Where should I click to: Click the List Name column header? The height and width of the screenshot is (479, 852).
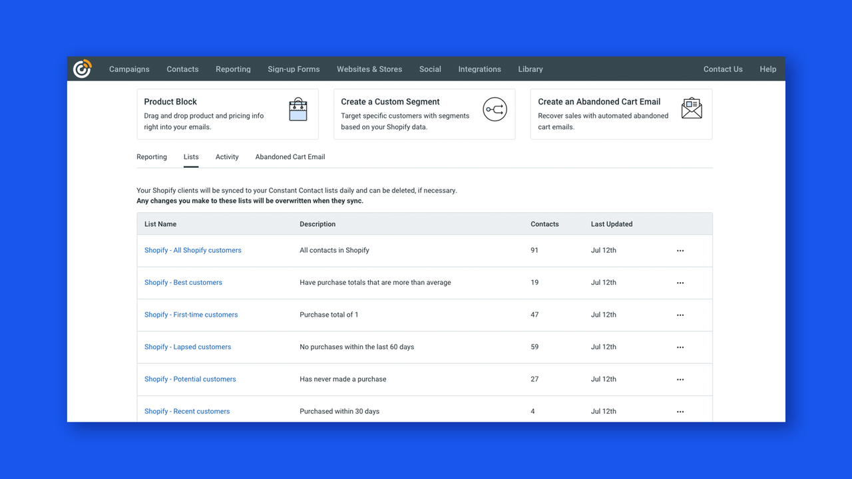point(160,224)
